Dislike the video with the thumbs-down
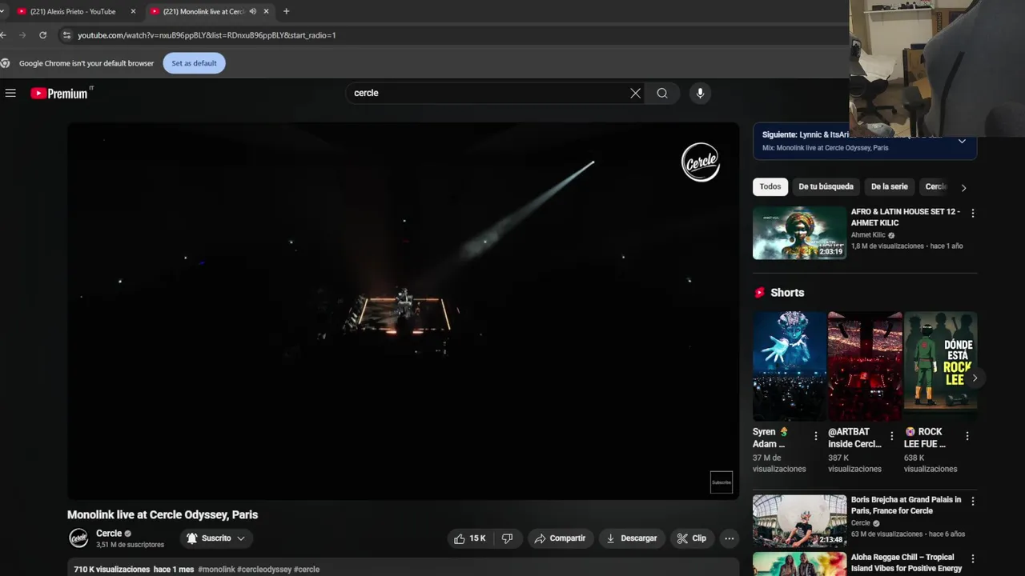 click(508, 538)
